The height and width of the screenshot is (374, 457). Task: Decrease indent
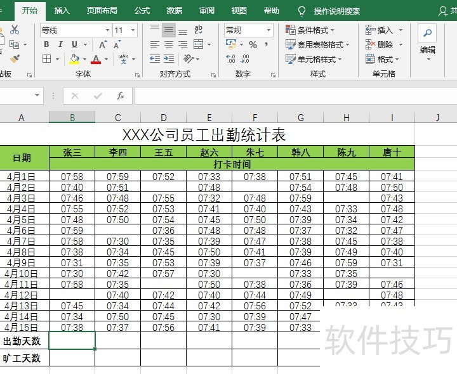155,59
